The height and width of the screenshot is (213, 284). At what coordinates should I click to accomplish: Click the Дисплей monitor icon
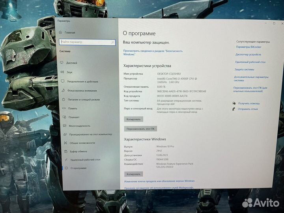click(x=62, y=62)
